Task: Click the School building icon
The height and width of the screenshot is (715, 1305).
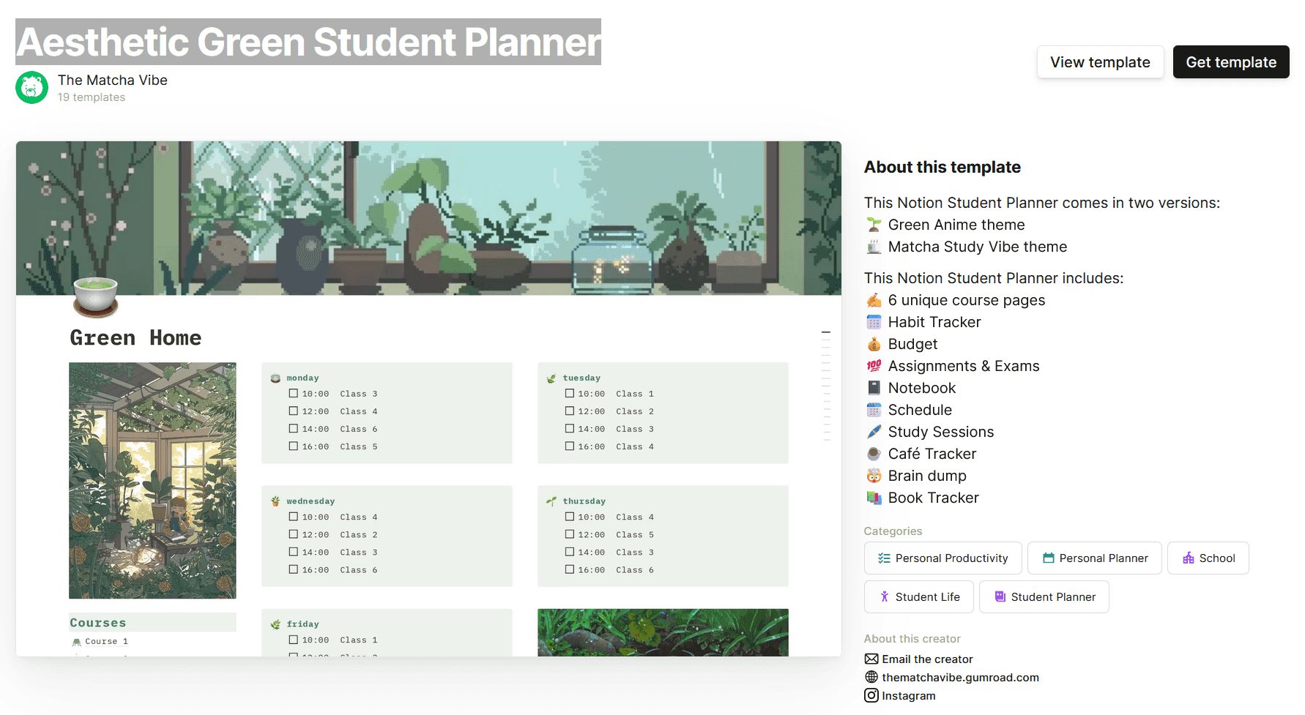Action: pyautogui.click(x=1189, y=558)
